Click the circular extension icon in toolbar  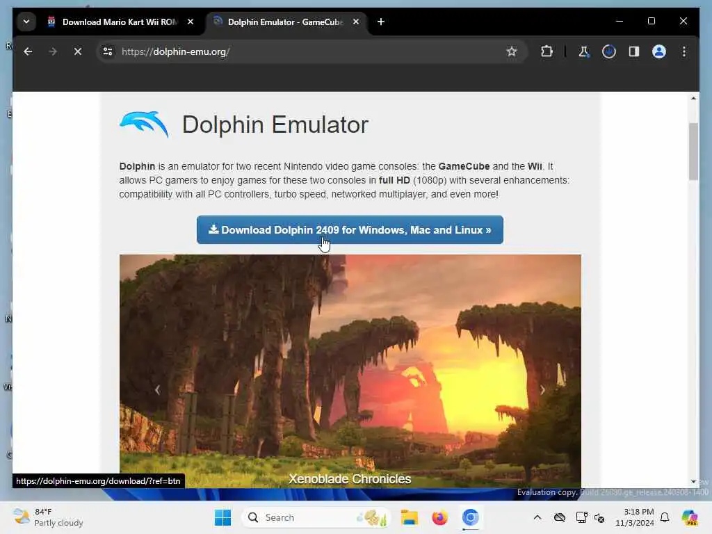609,51
